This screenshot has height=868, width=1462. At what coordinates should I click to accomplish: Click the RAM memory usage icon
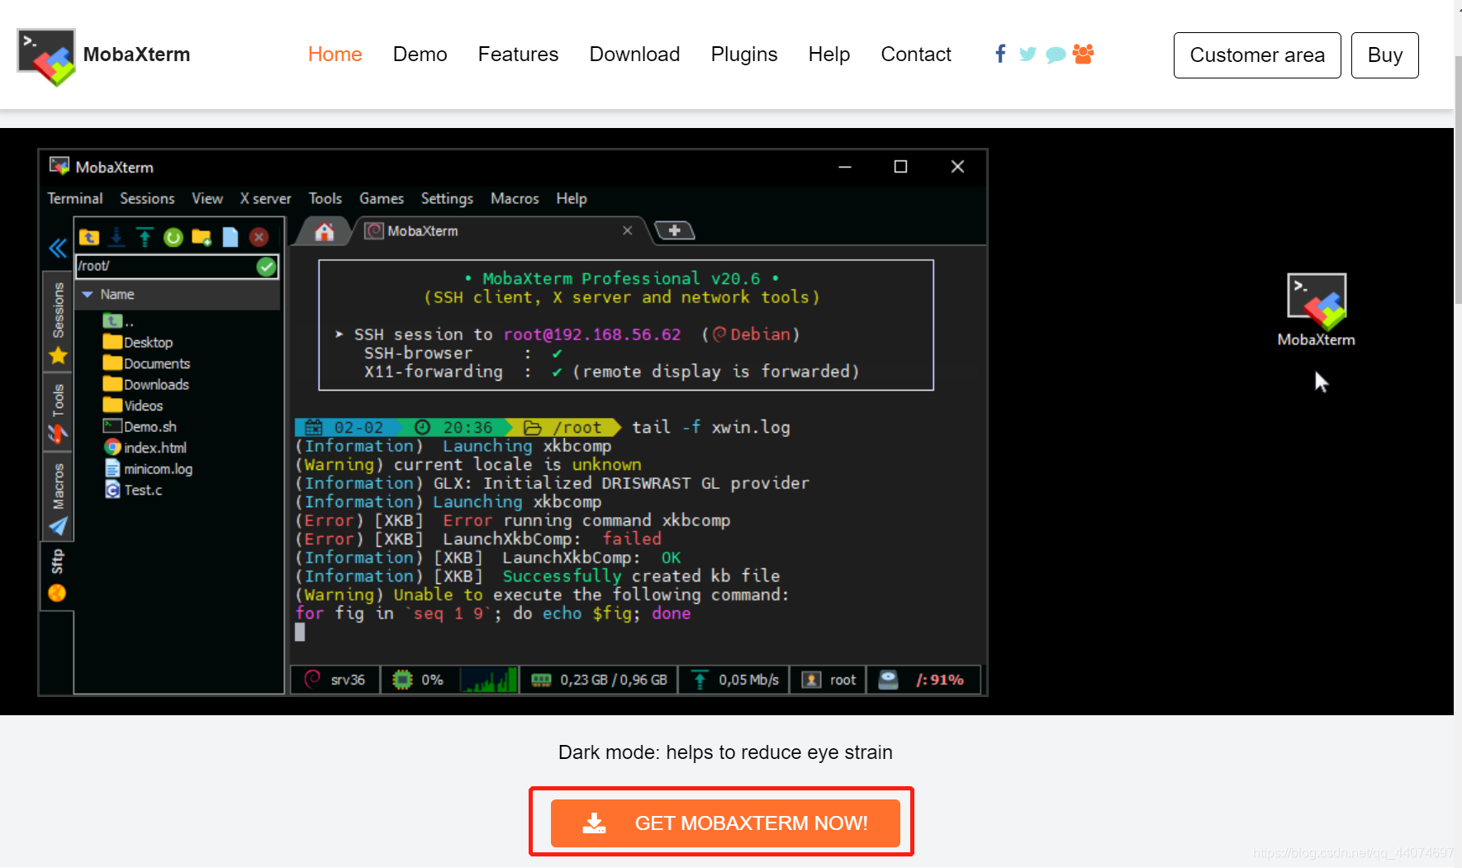tap(541, 680)
